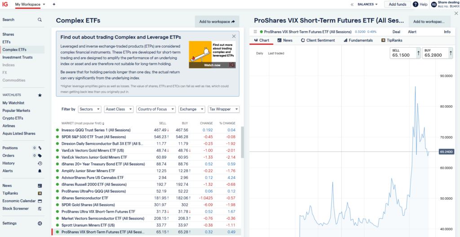
Task: Click the BUY 65.2800 price box
Action: pos(437,53)
